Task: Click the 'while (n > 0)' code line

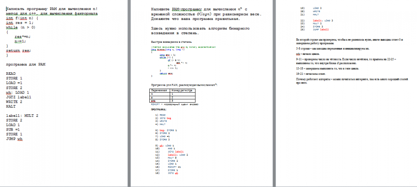Action: click(20, 27)
